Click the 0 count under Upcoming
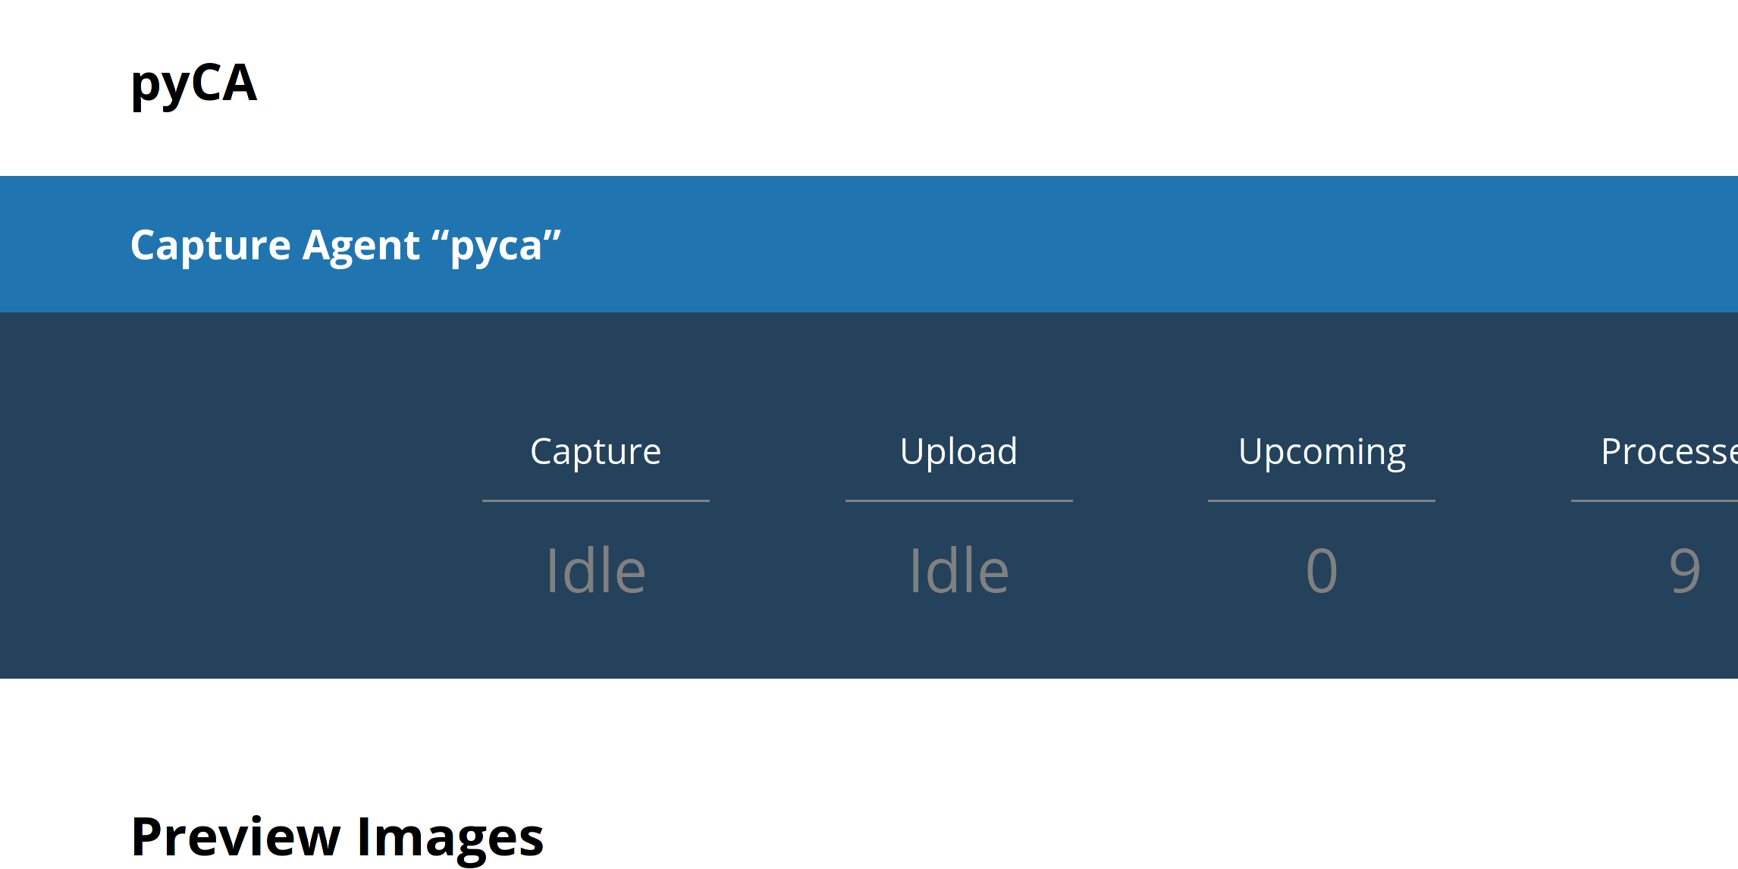1738x869 pixels. pos(1322,571)
